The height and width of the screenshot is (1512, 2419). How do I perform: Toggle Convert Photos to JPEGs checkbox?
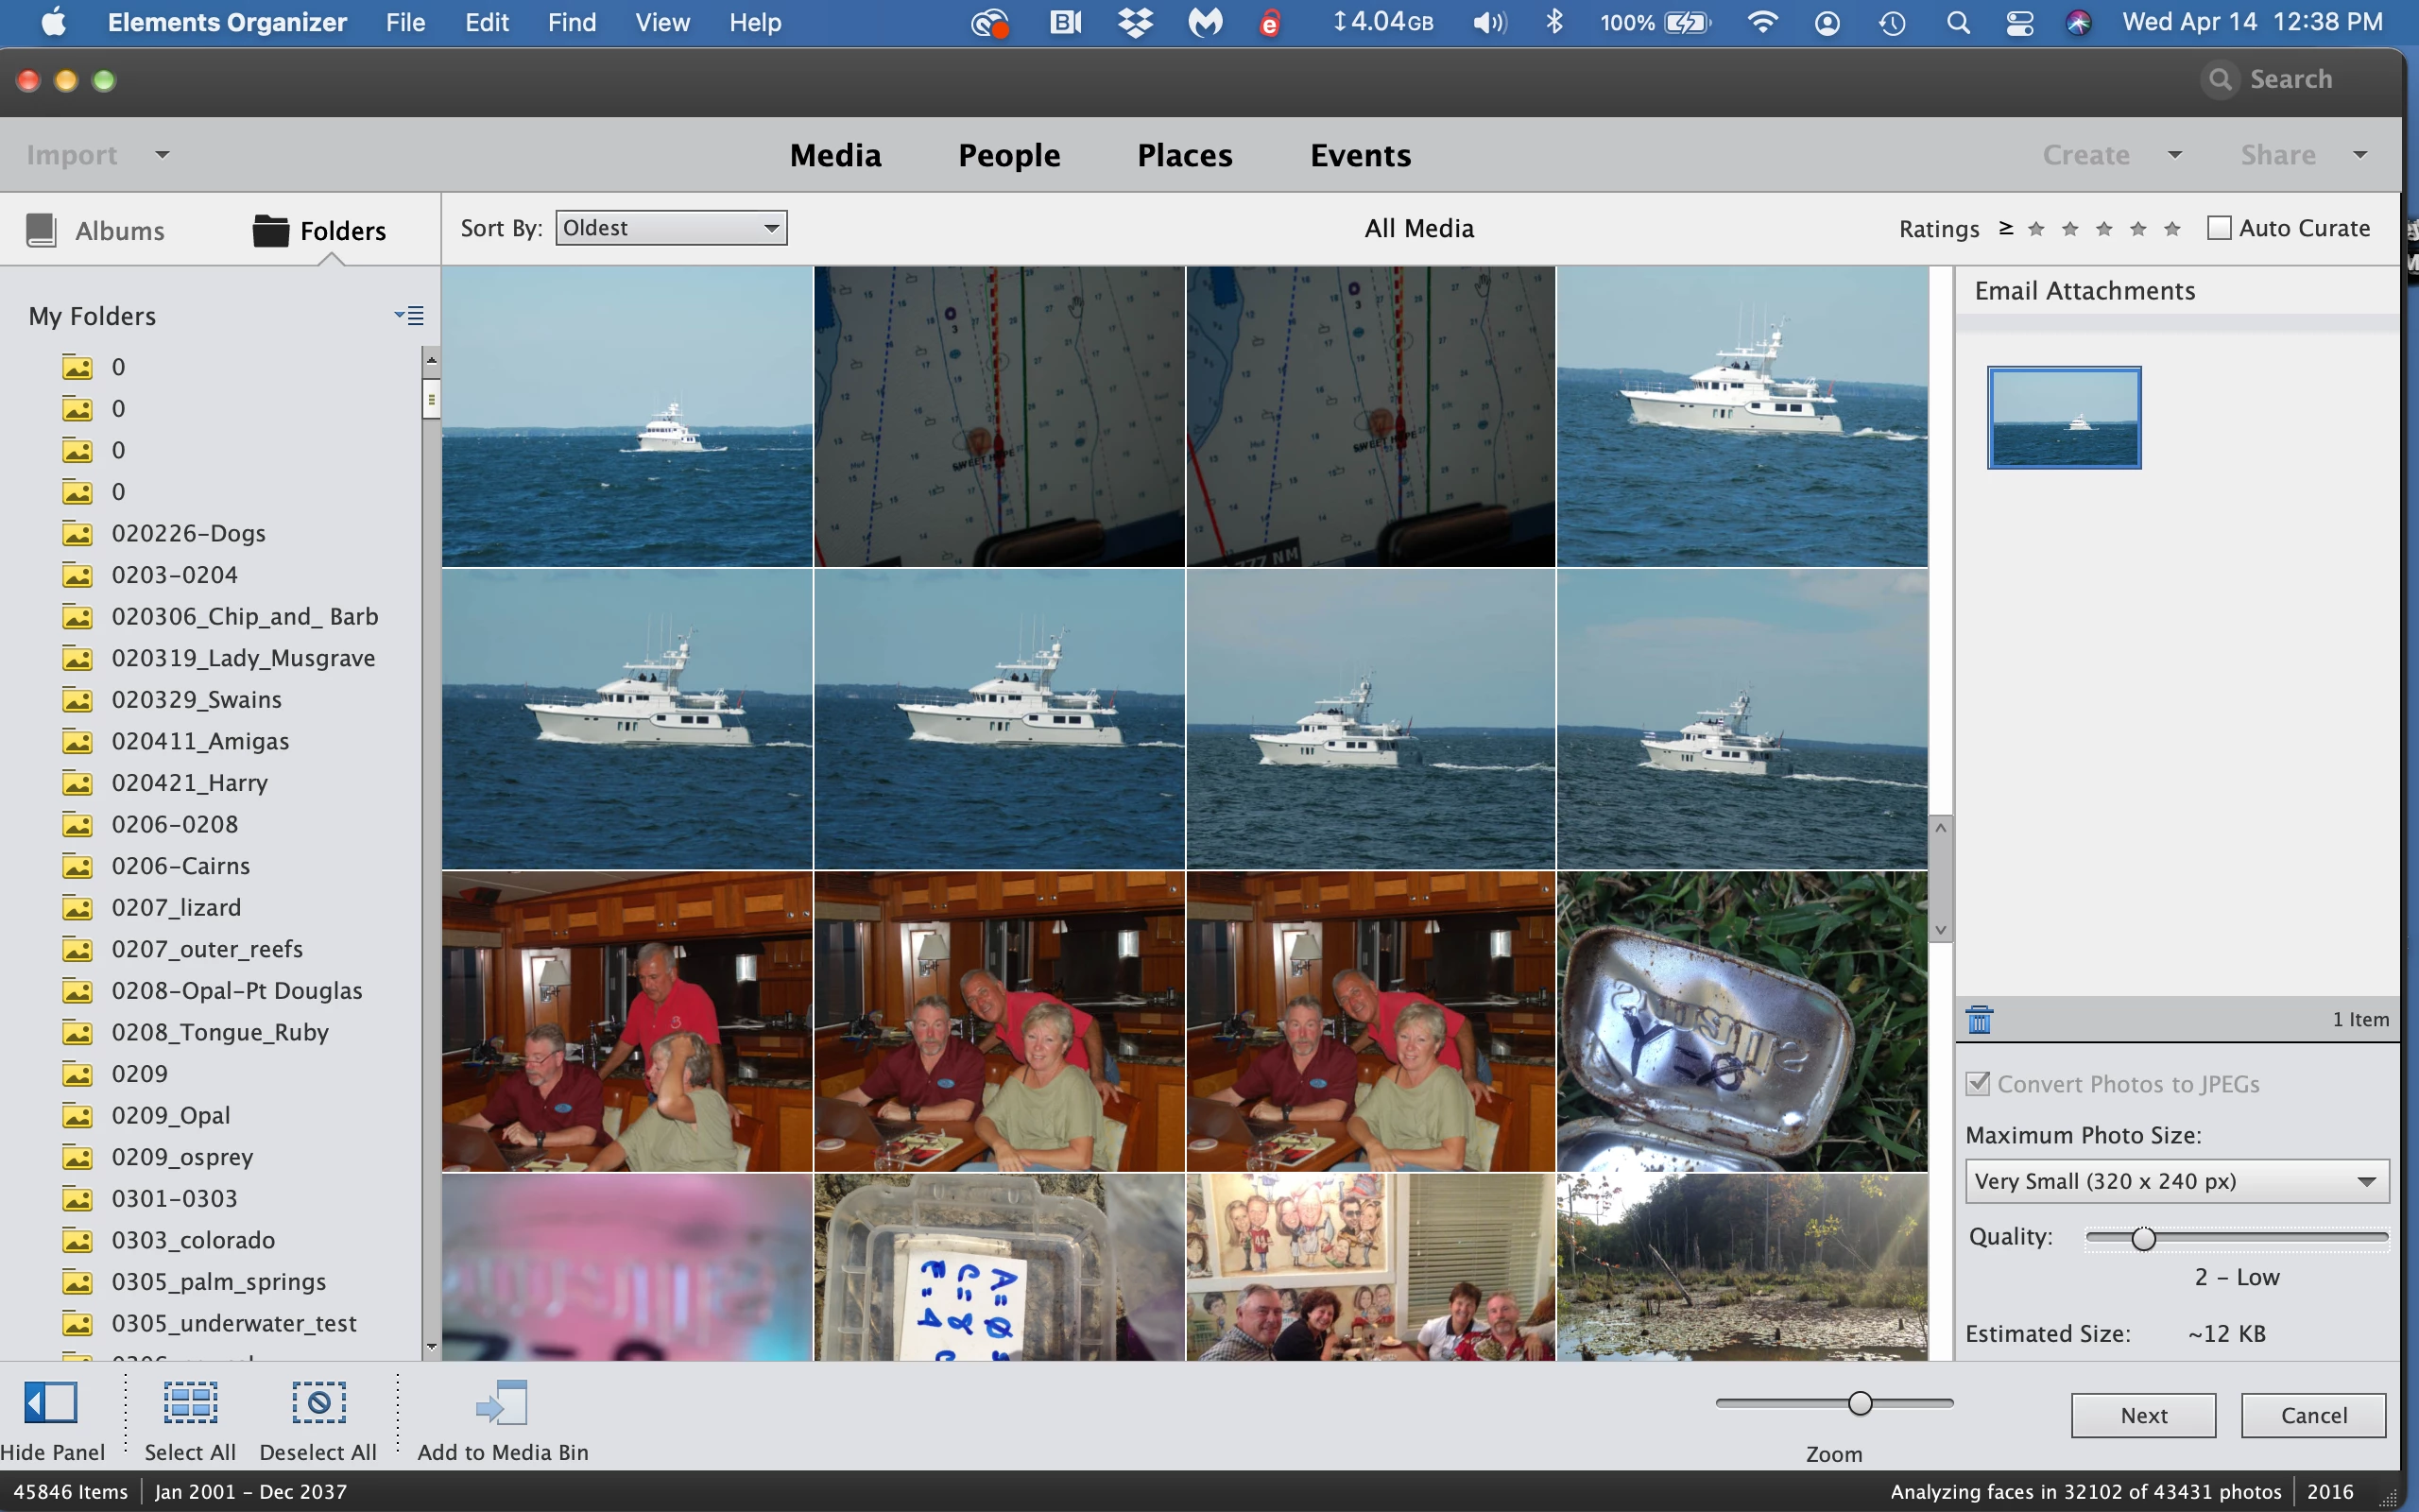click(x=1977, y=1084)
